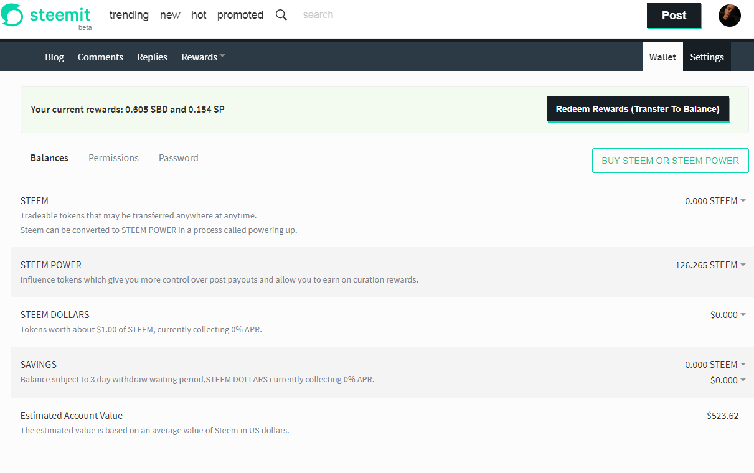Open the user avatar menu
Screen dimensions: 754x473
pyautogui.click(x=729, y=16)
